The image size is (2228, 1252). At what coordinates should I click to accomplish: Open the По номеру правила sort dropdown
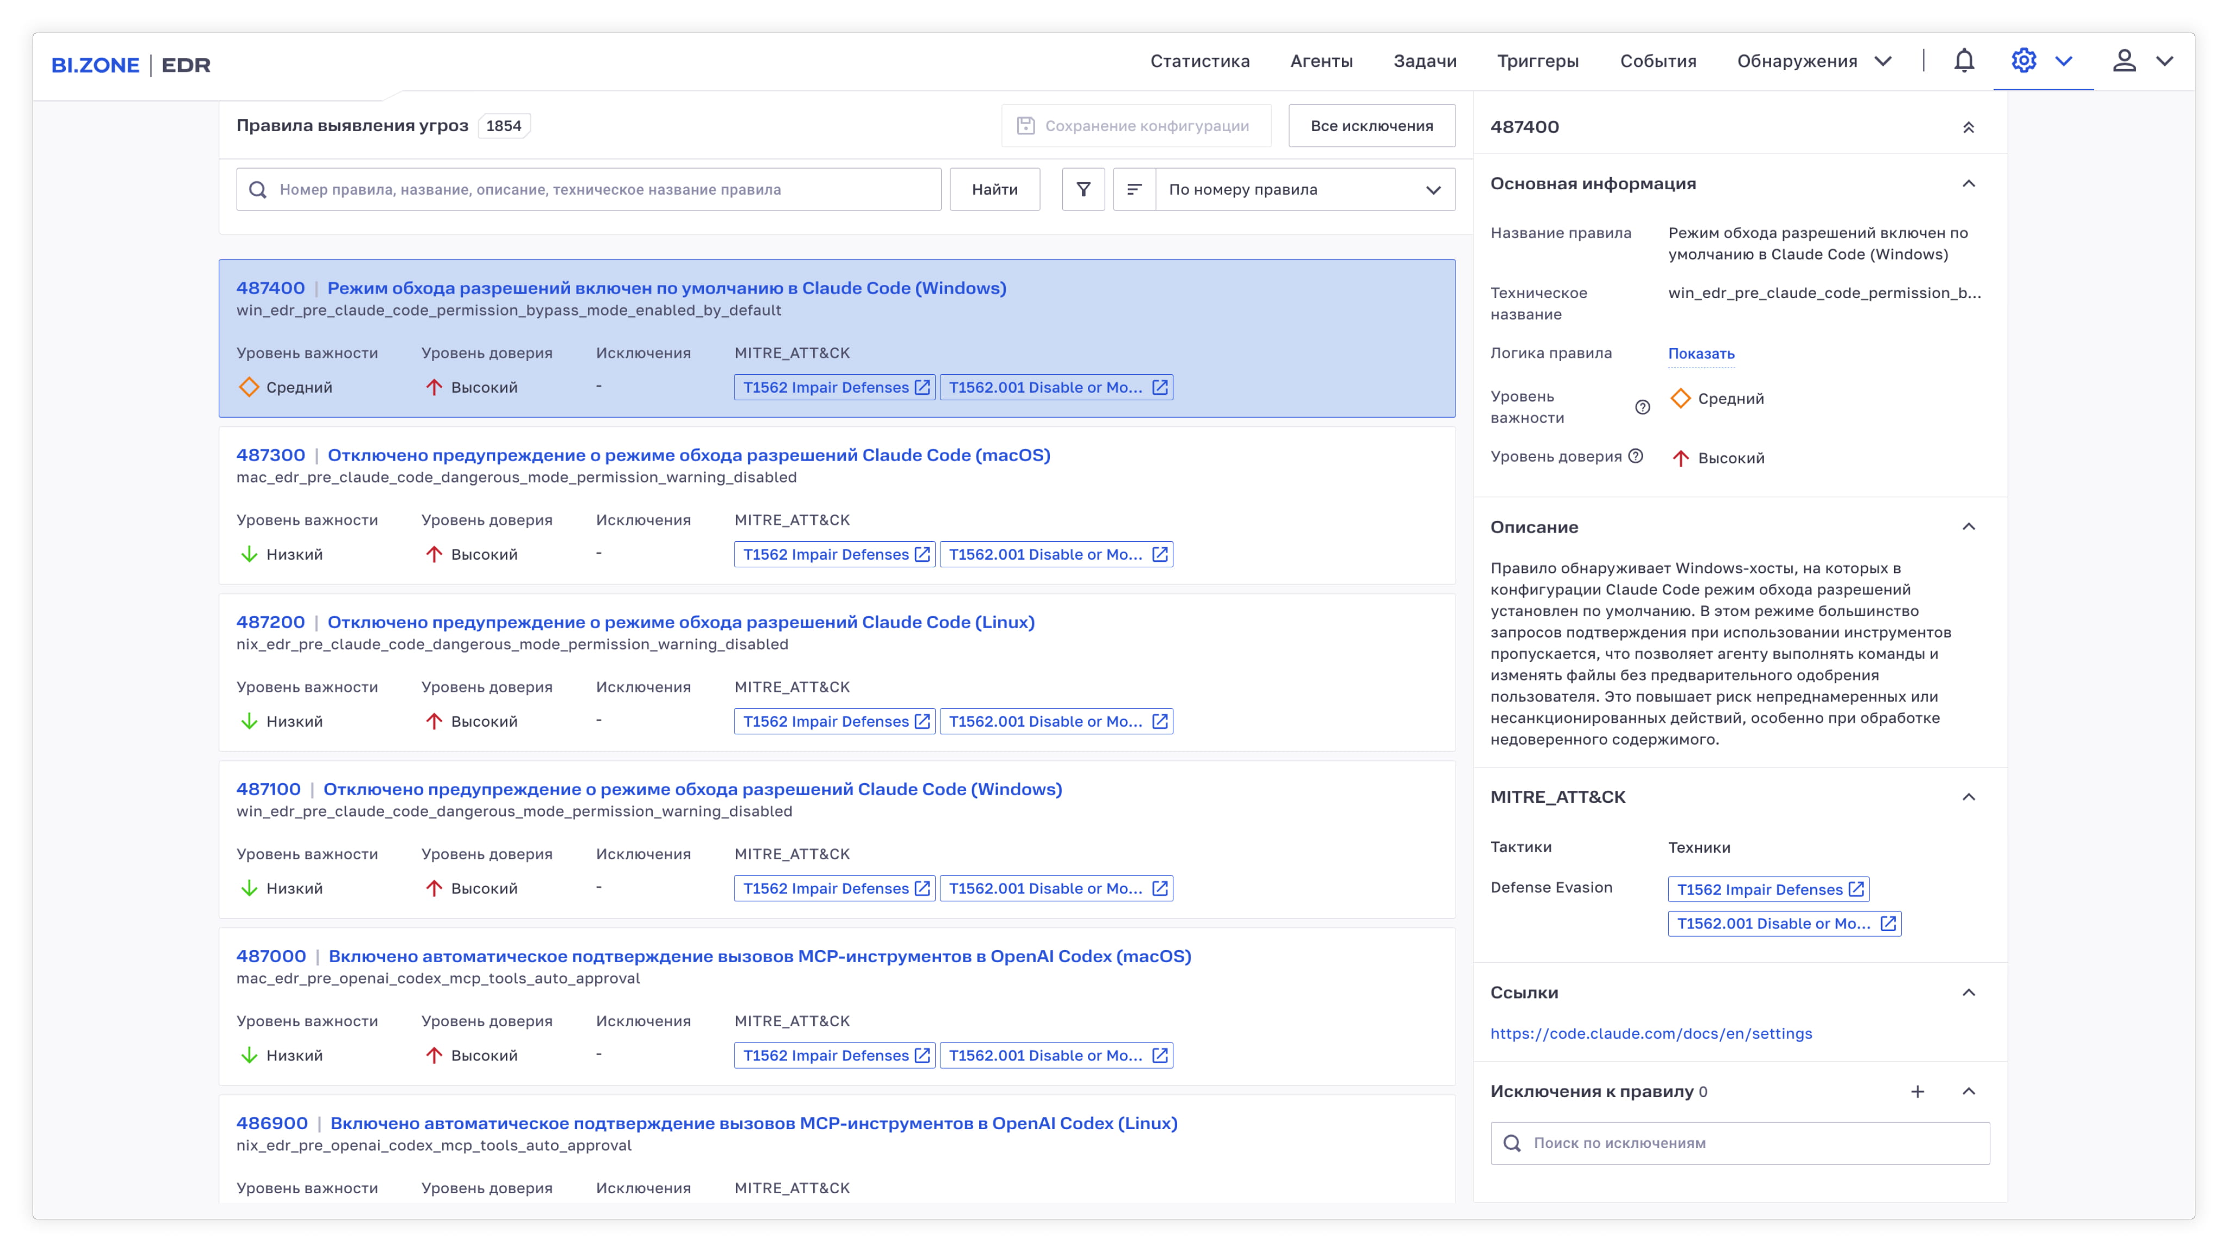click(1305, 189)
